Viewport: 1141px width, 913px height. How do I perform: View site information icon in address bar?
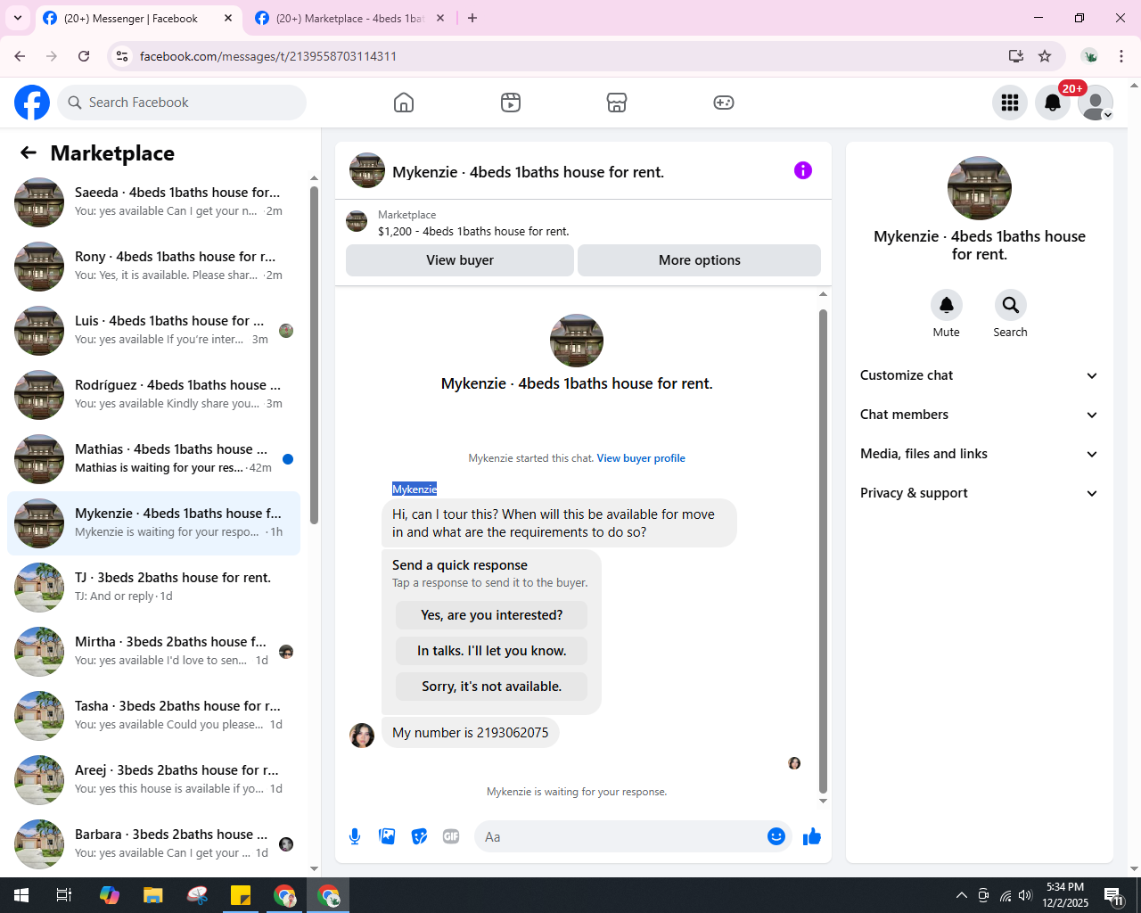123,56
